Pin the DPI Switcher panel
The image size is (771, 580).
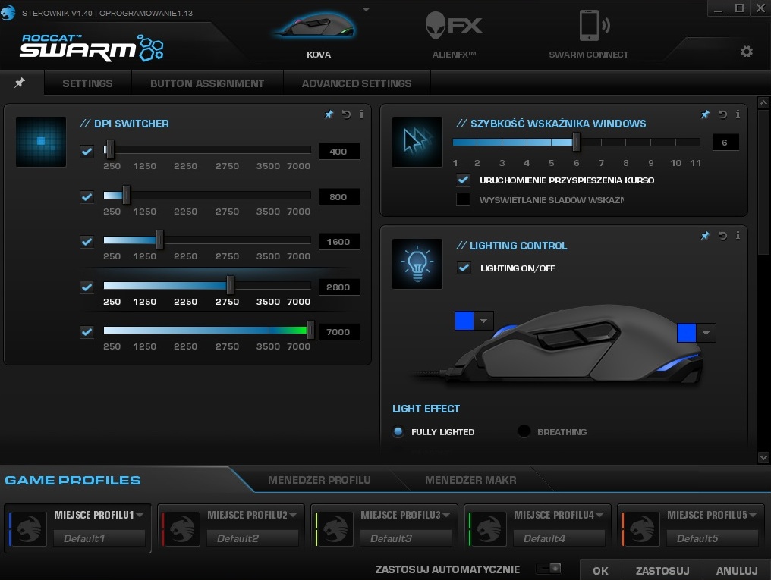pyautogui.click(x=329, y=114)
